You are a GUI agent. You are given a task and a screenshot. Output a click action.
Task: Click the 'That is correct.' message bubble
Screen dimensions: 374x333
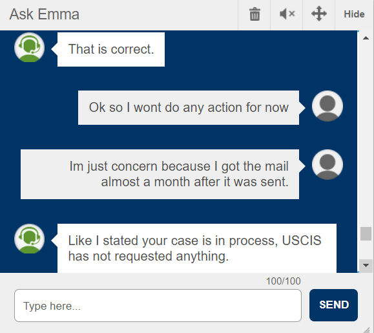[111, 49]
